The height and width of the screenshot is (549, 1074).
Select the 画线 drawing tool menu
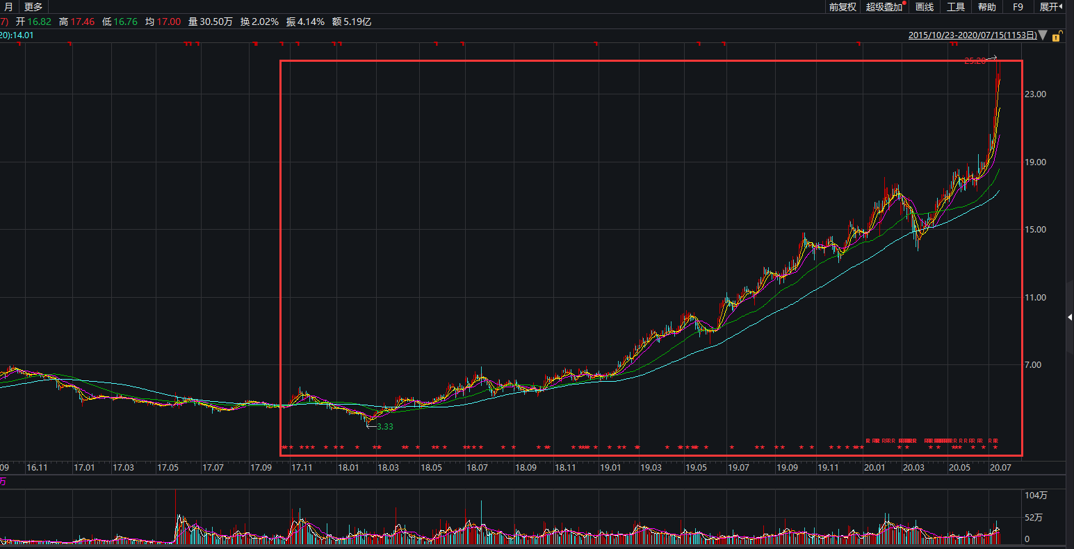click(x=925, y=7)
